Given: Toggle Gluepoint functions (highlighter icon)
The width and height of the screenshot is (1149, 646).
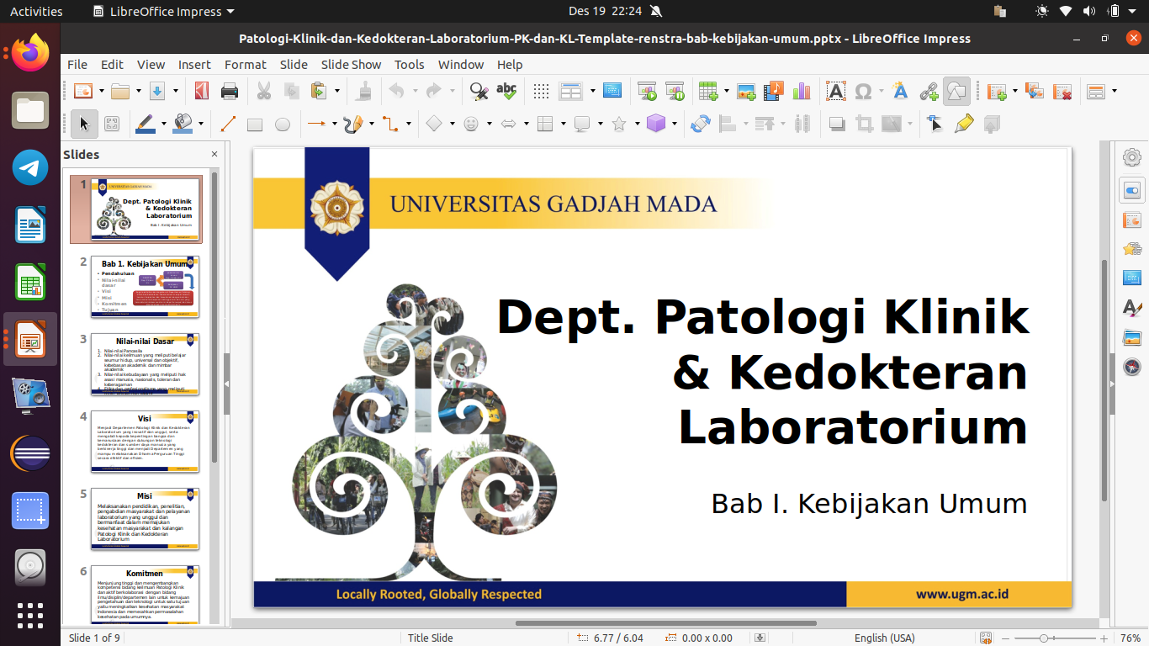Looking at the screenshot, I should pyautogui.click(x=963, y=124).
